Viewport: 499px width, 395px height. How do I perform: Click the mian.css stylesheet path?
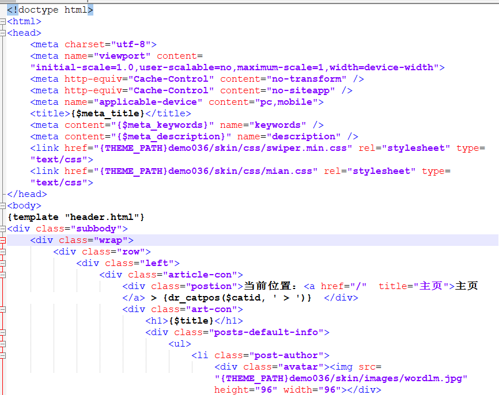206,171
